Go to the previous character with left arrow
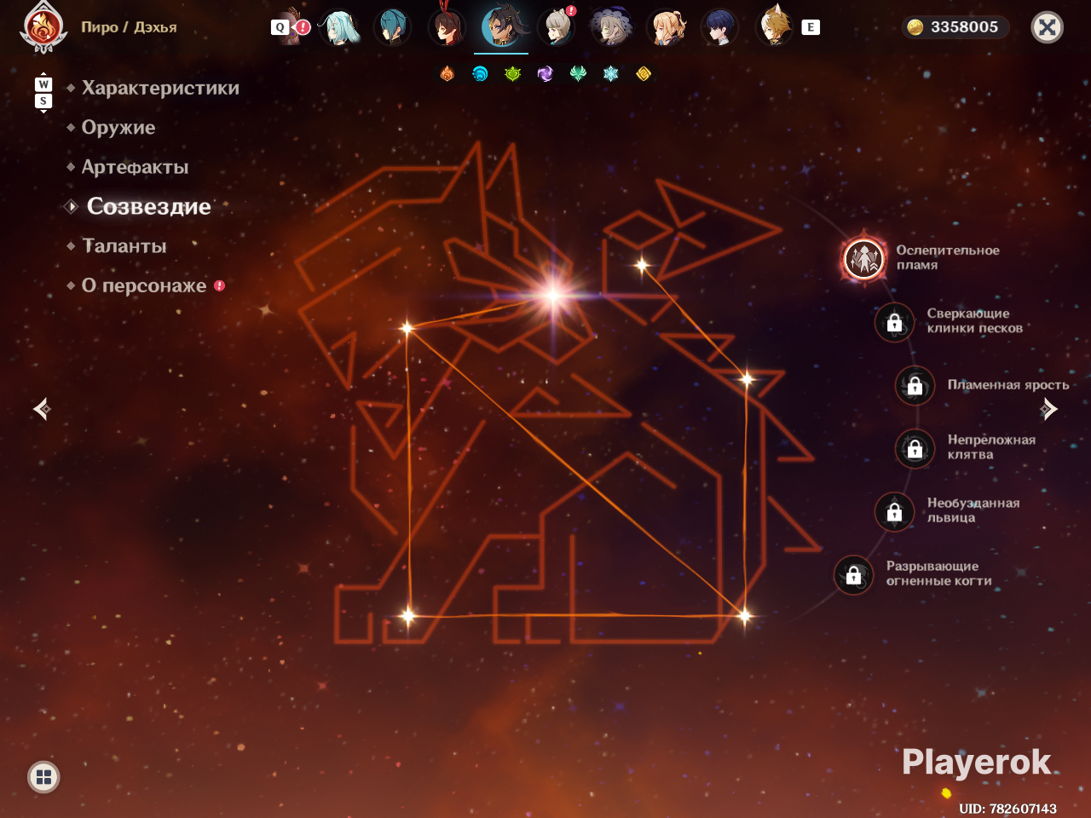Image resolution: width=1091 pixels, height=818 pixels. (x=42, y=409)
